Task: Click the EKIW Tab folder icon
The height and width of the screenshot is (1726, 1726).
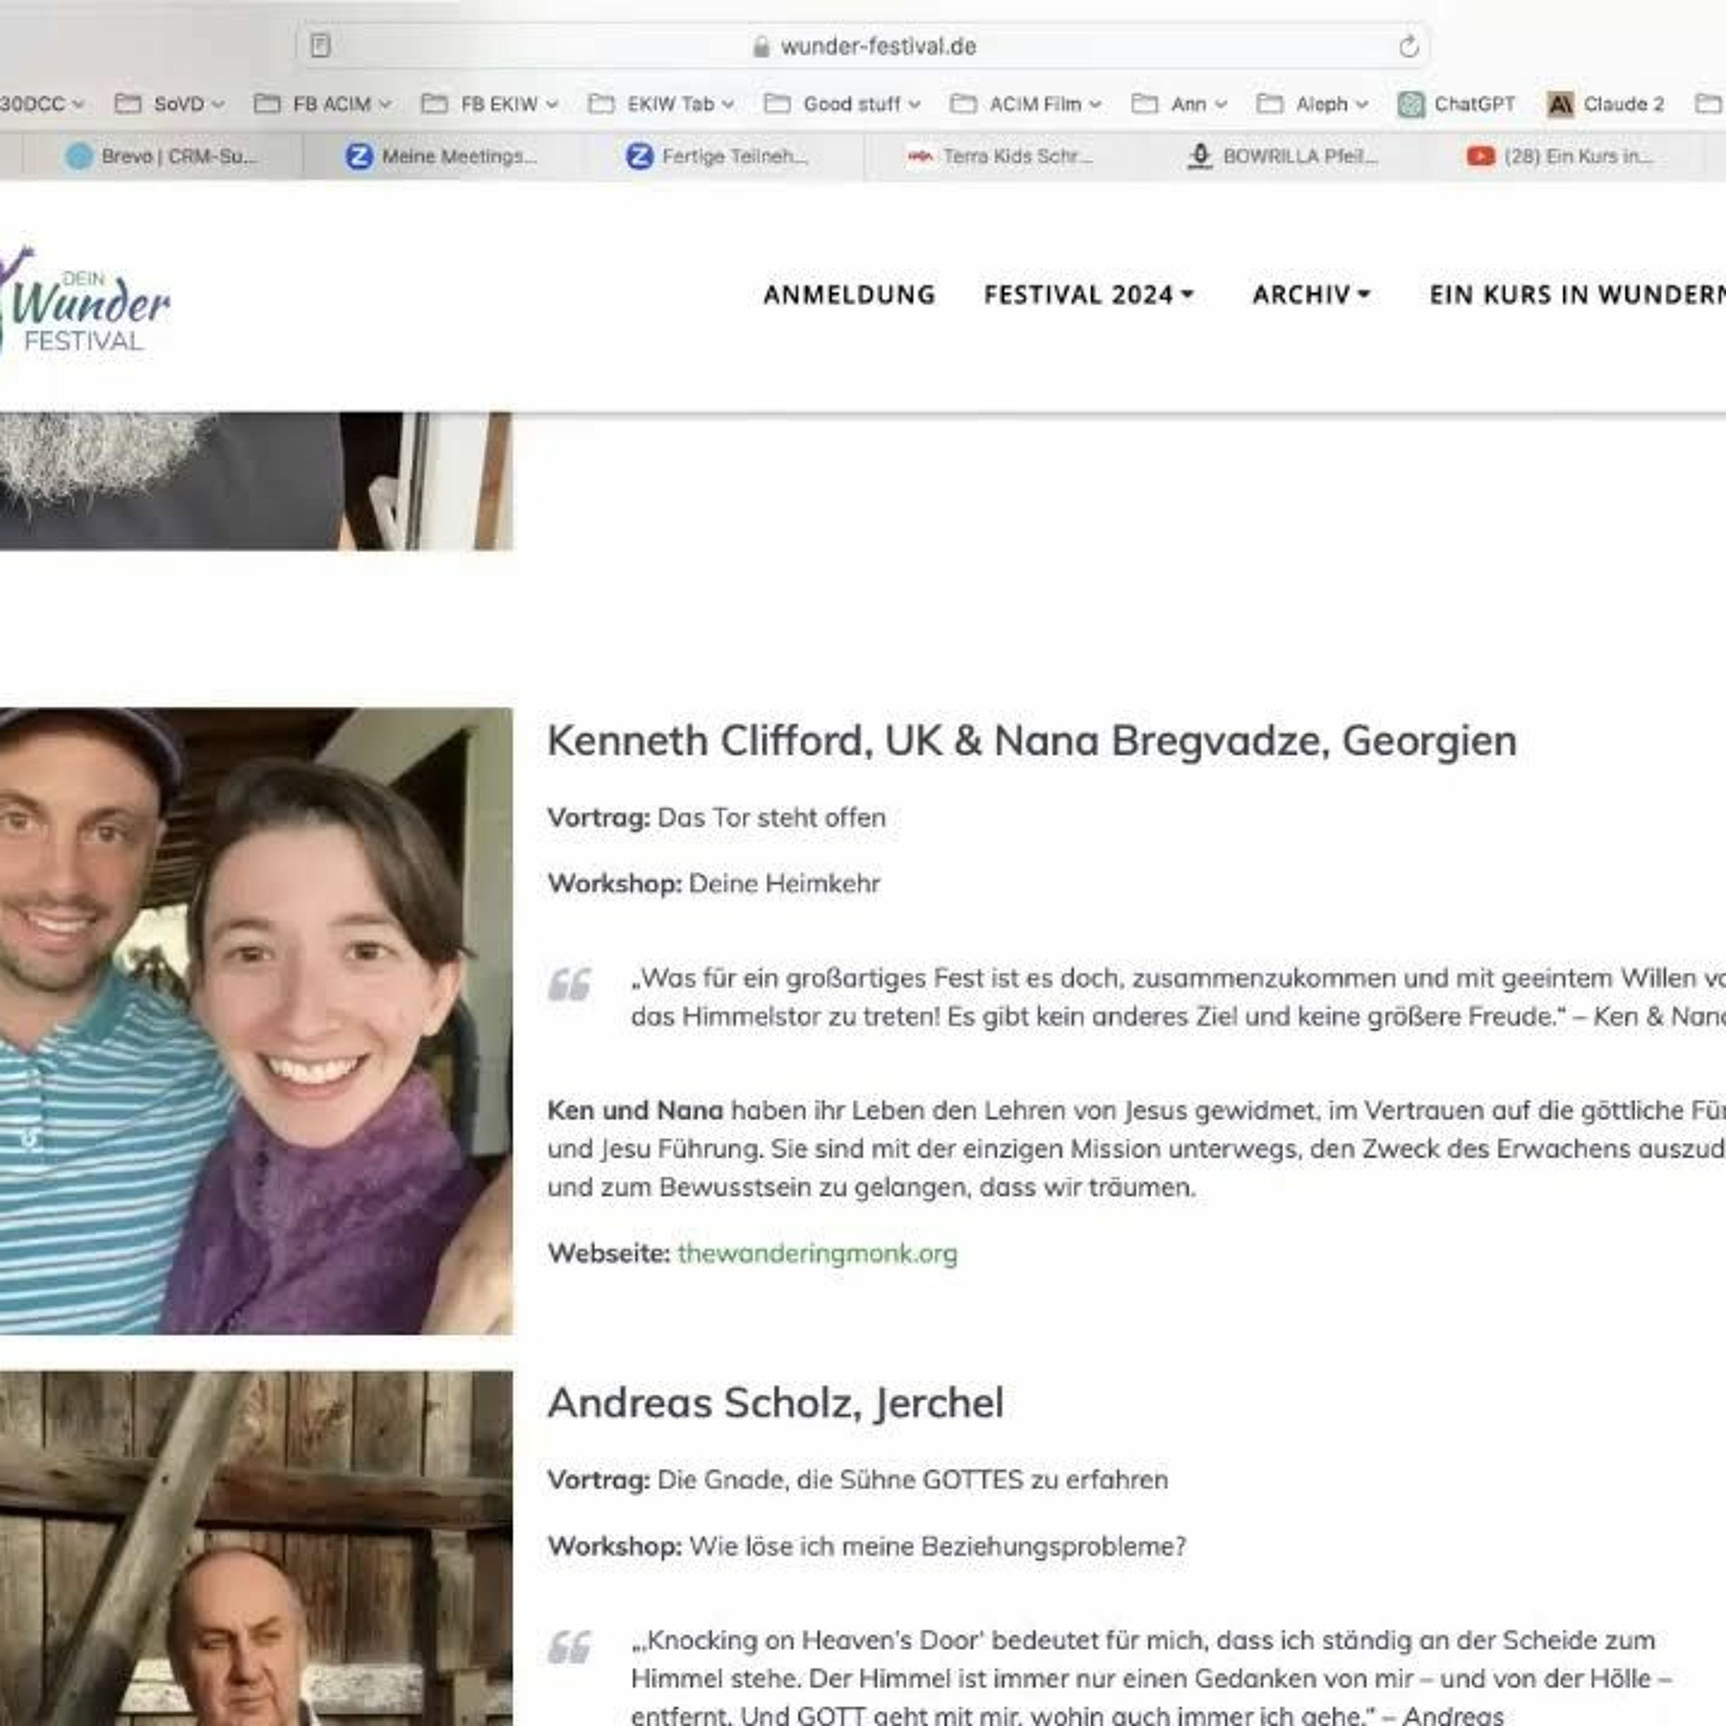Action: click(x=601, y=105)
